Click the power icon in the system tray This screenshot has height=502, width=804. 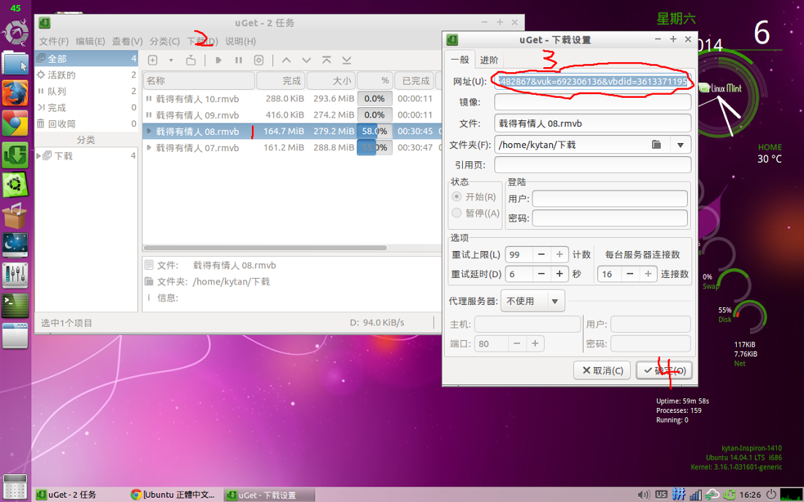[x=770, y=495]
